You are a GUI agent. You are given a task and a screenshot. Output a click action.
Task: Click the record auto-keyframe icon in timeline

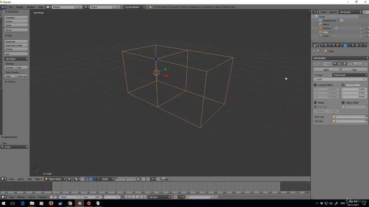point(175,197)
